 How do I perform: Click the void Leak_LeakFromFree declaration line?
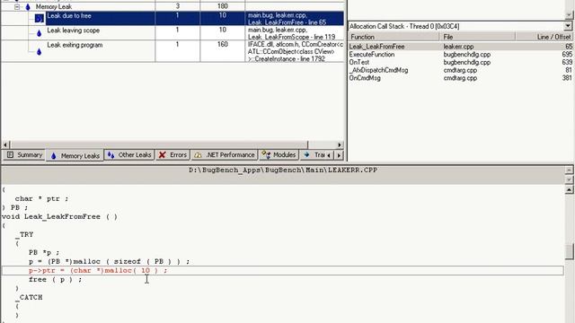pyautogui.click(x=59, y=217)
